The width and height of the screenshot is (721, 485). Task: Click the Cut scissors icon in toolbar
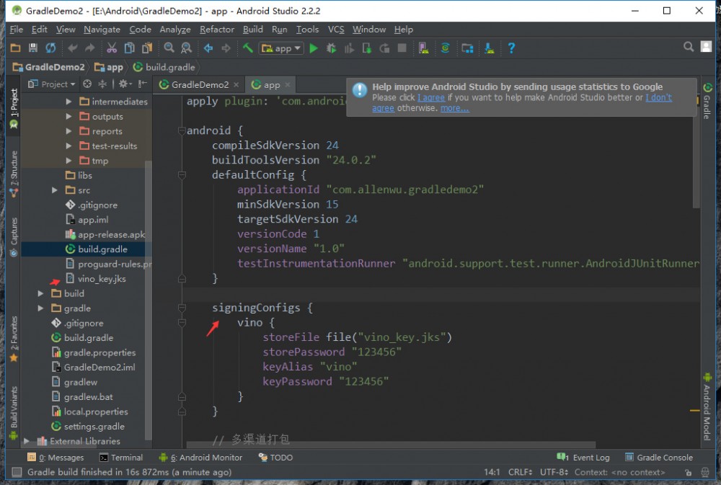point(112,48)
